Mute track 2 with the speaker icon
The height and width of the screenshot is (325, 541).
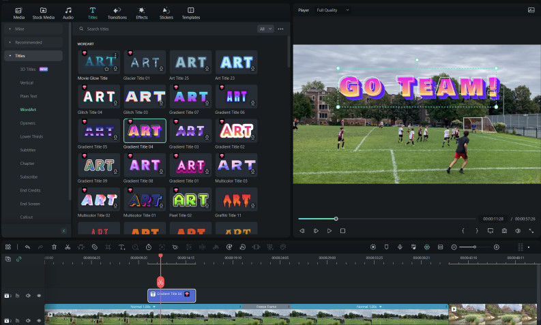(x=28, y=320)
